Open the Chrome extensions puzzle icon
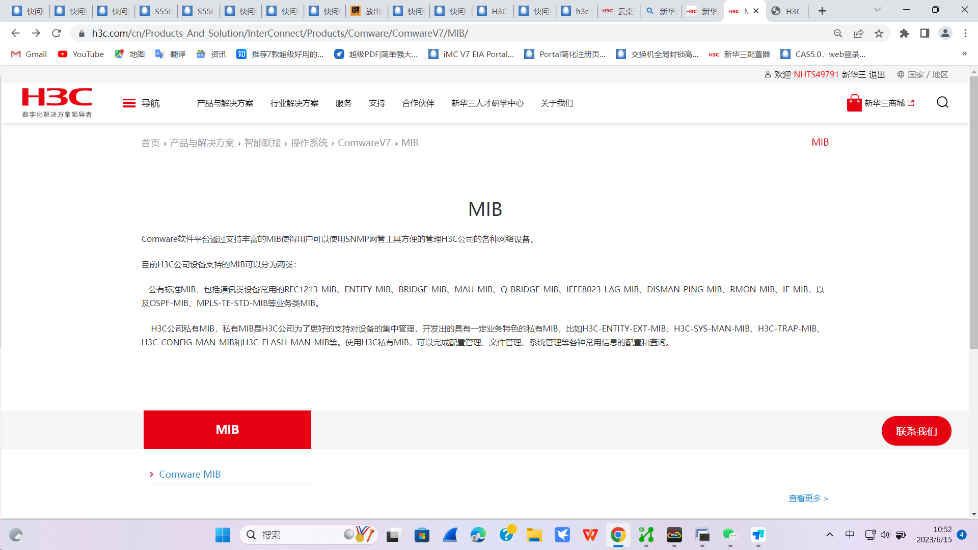 pyautogui.click(x=904, y=34)
